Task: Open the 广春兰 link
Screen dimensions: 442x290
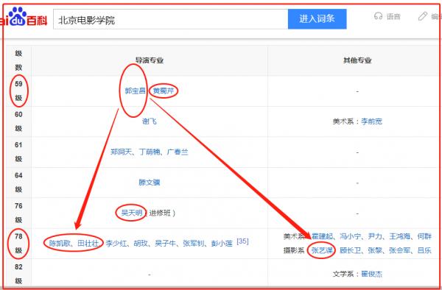Action: [178, 152]
